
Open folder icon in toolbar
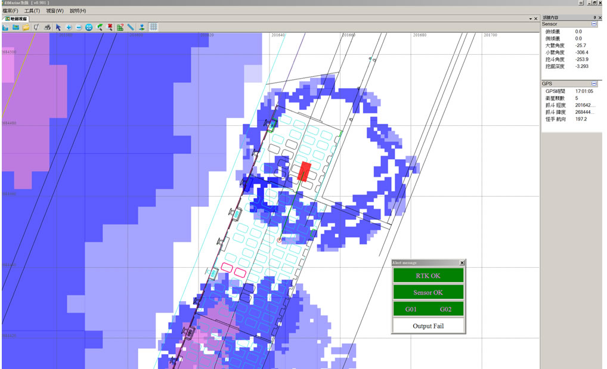[x=26, y=27]
